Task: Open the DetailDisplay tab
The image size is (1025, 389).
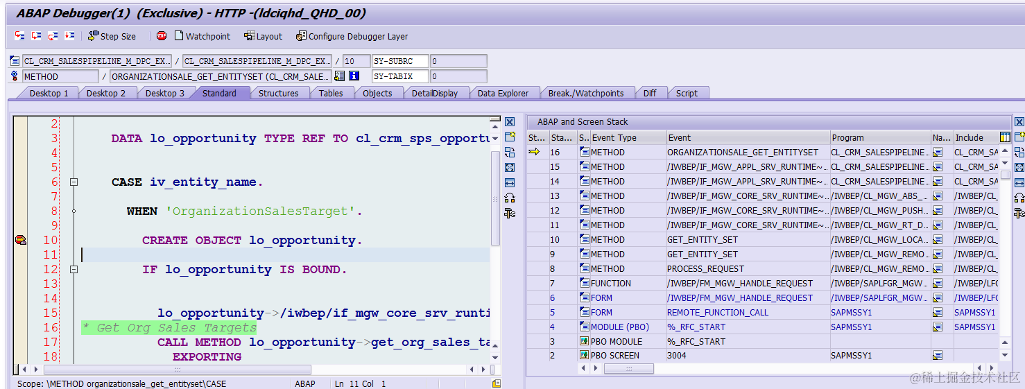Action: point(435,93)
